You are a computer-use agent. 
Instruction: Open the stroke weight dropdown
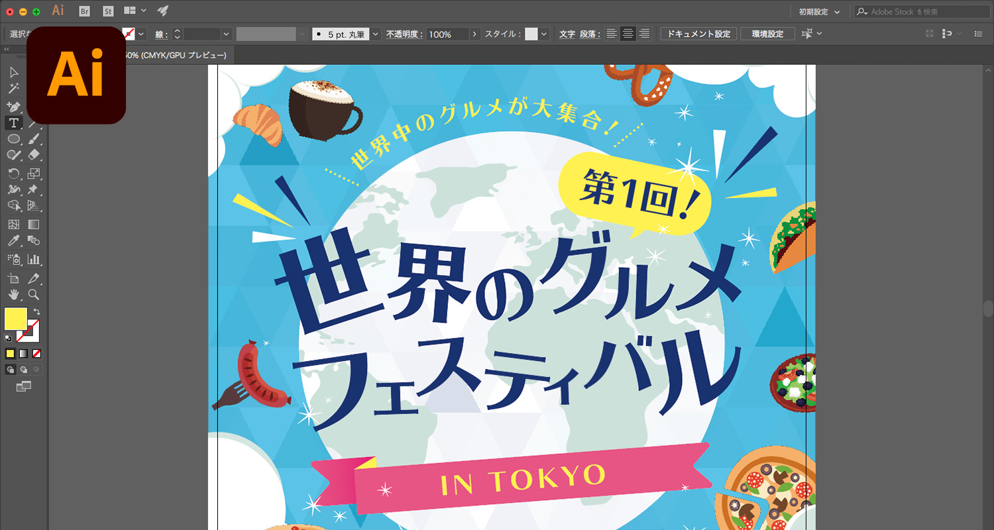coord(227,34)
